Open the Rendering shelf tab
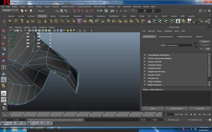This screenshot has height=132, width=212. click(x=101, y=16)
